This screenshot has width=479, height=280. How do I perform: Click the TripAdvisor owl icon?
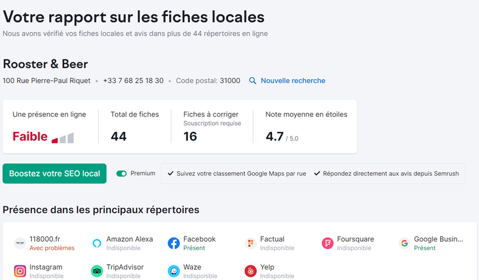coord(97,271)
